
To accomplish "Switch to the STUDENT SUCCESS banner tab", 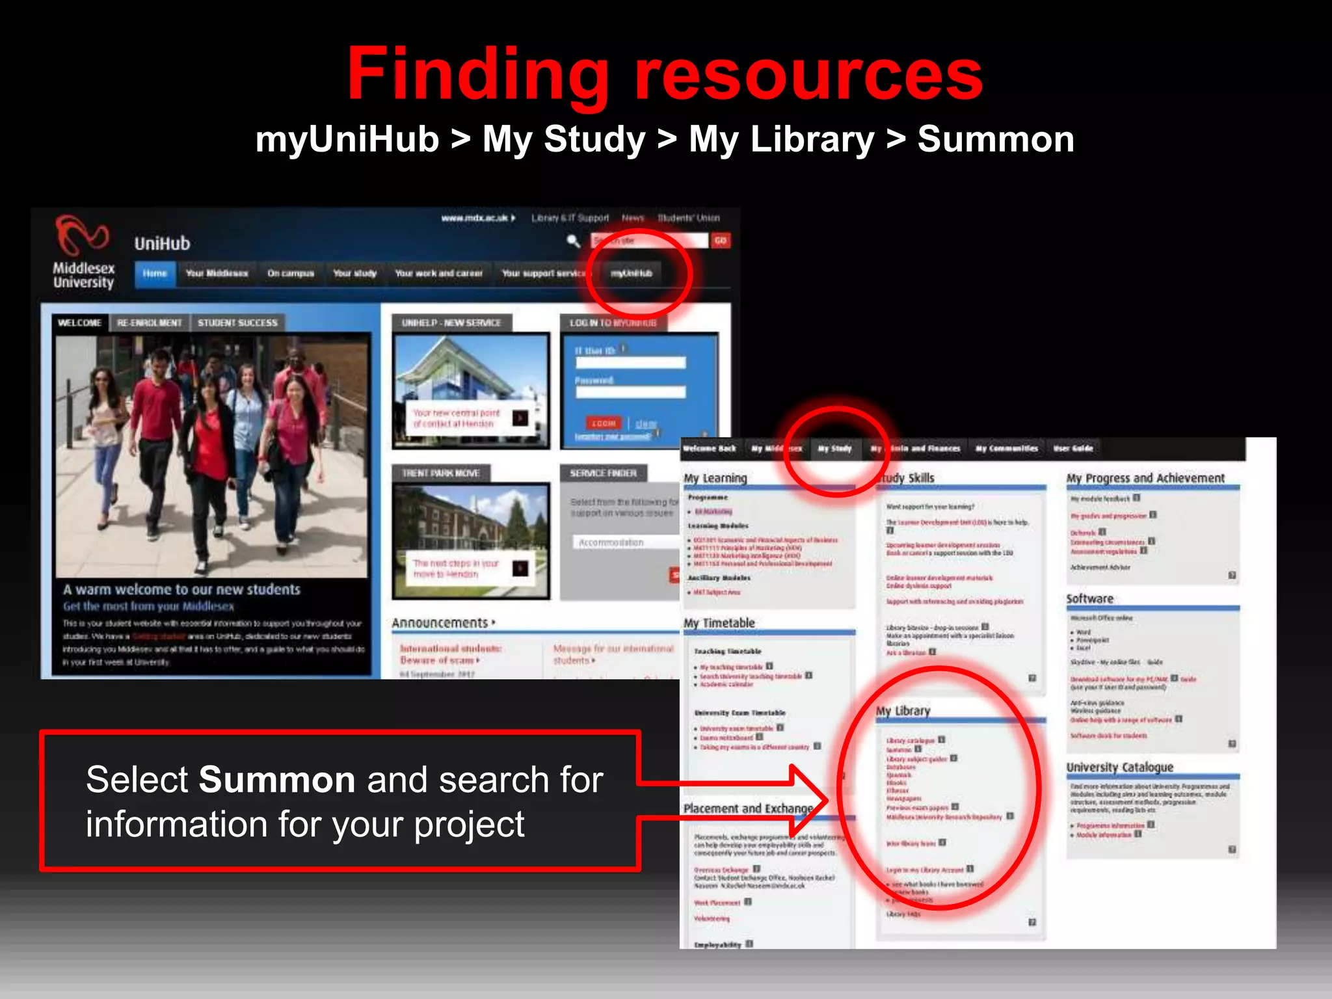I will (237, 323).
